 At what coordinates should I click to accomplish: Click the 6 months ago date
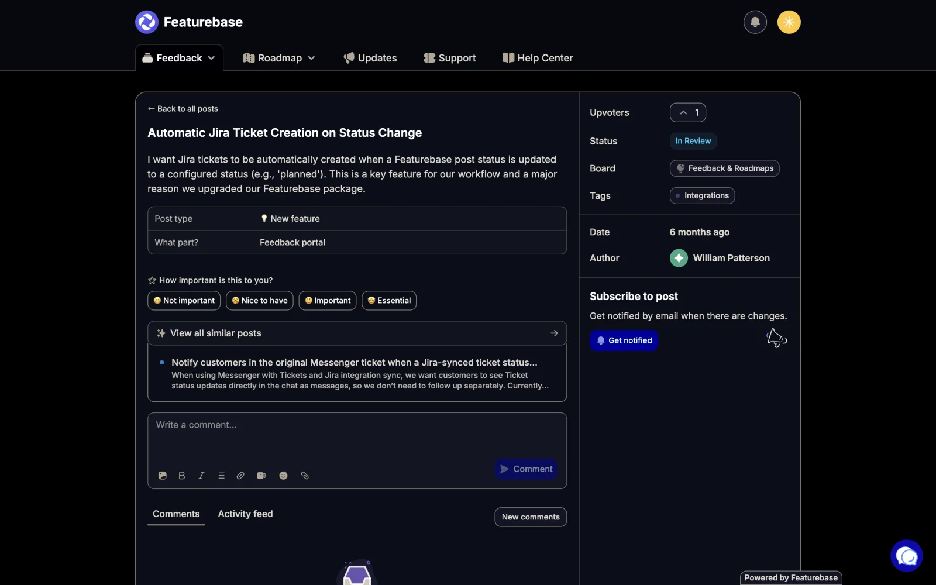(700, 232)
